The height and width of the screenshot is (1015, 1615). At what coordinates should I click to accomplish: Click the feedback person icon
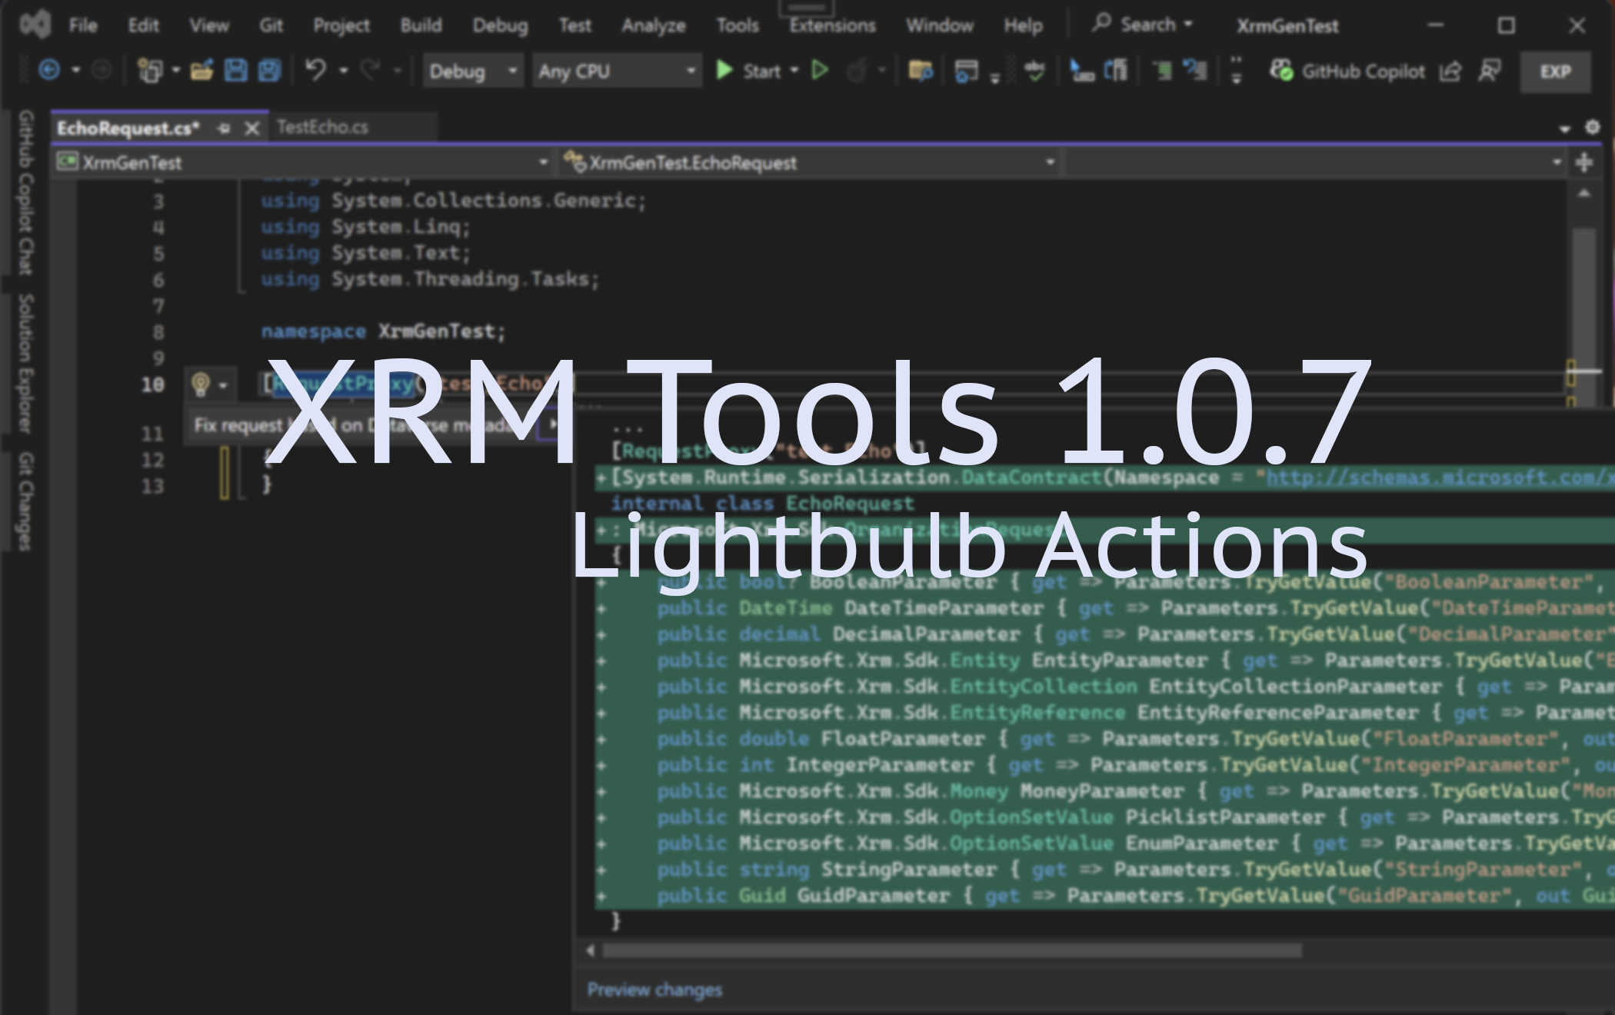(1490, 72)
